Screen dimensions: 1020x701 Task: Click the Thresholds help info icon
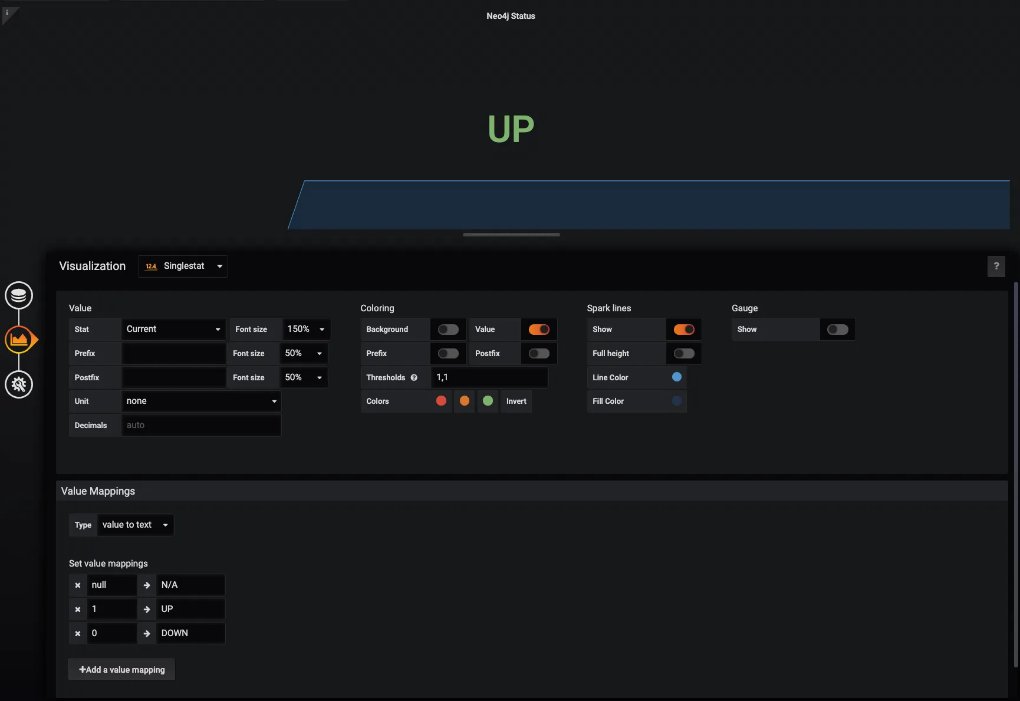[414, 377]
